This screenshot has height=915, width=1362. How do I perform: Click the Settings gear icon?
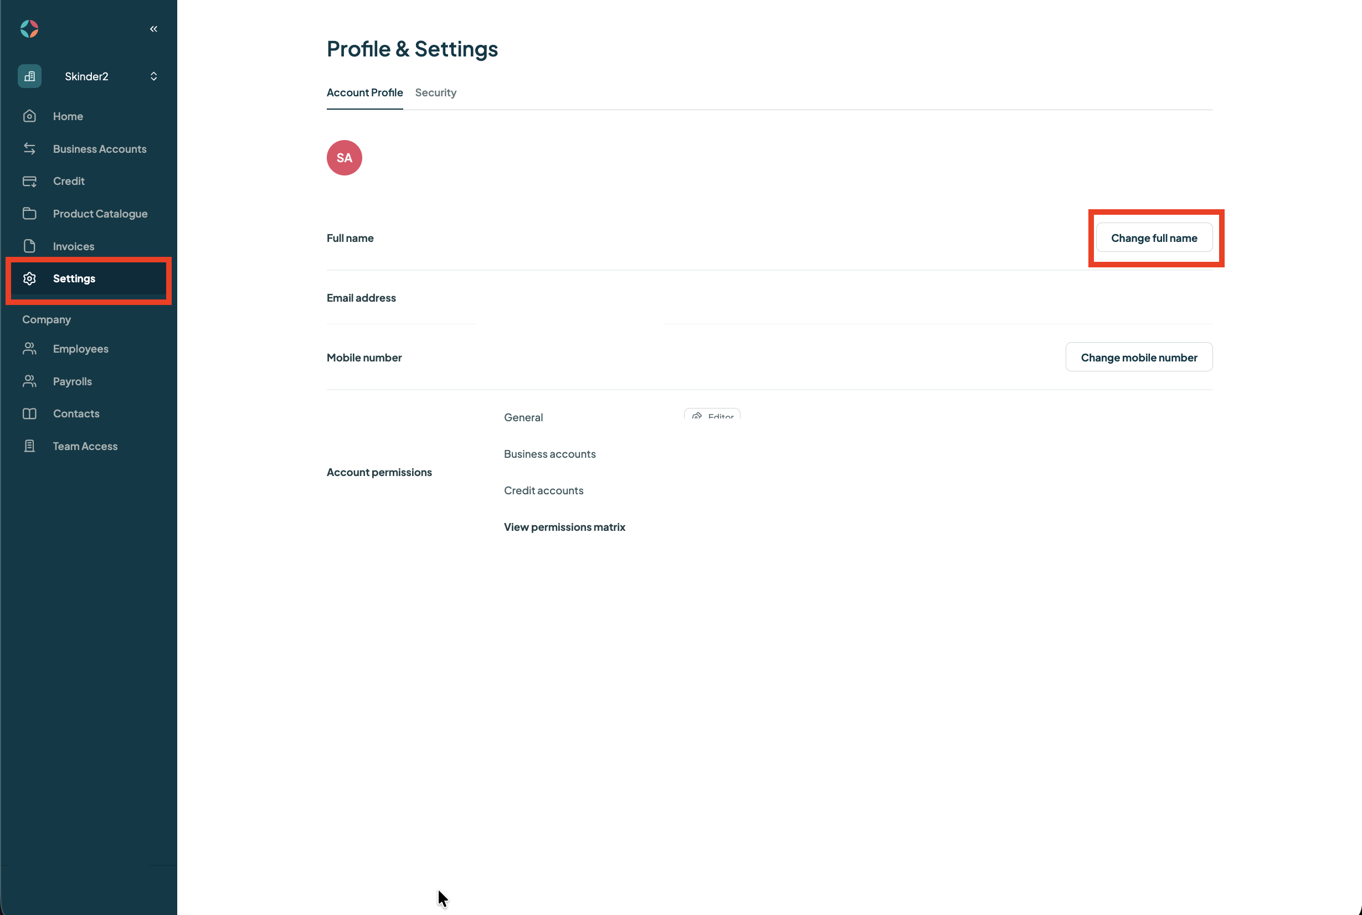pos(29,279)
